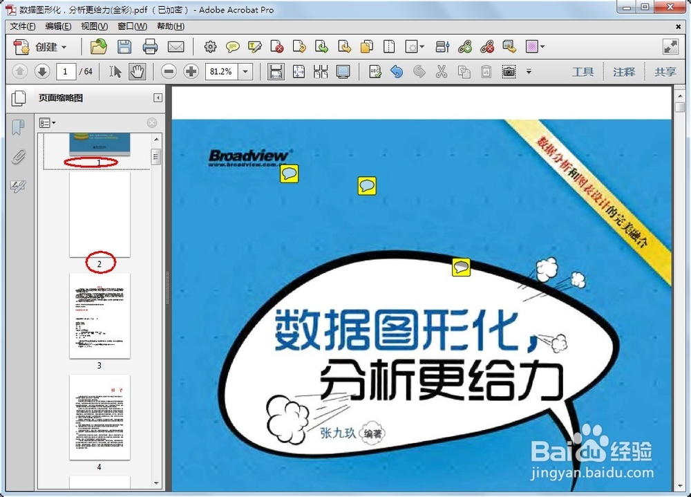Open the gear settings icon in toolbar
Image resolution: width=691 pixels, height=497 pixels.
[210, 47]
